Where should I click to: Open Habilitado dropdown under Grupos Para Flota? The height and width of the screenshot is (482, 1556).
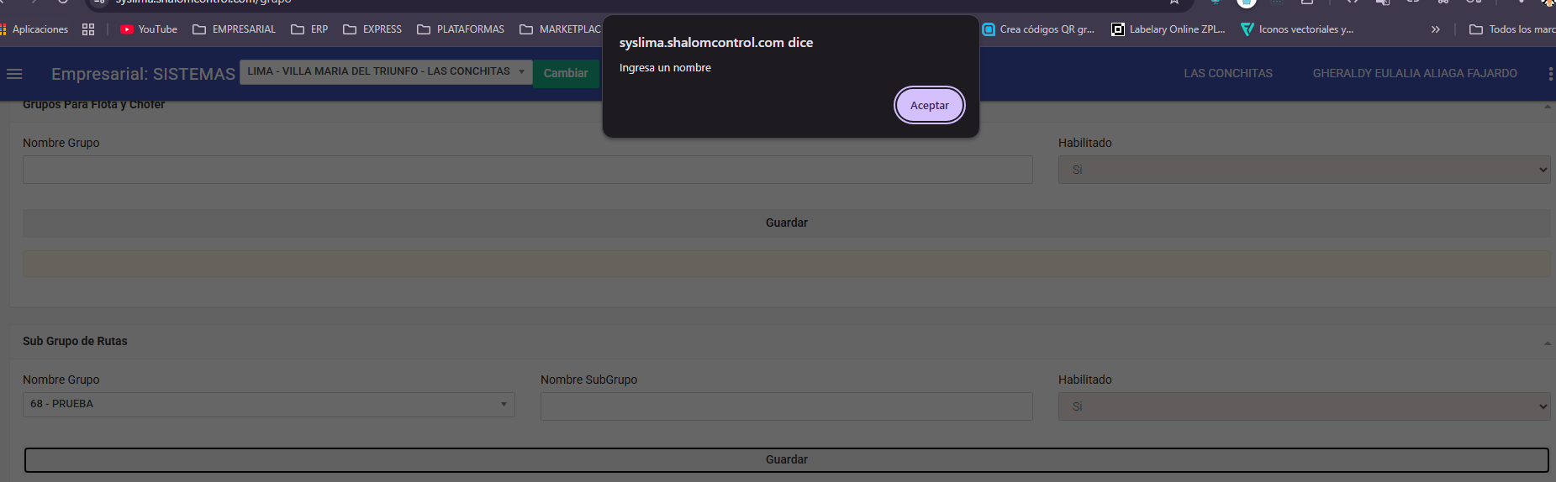tap(1304, 170)
